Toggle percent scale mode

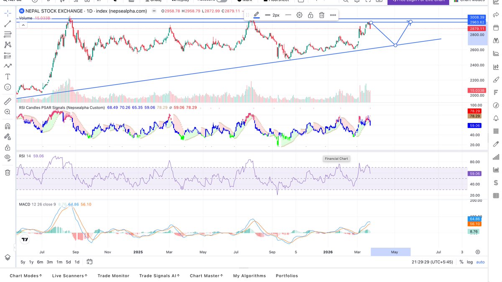(461, 262)
